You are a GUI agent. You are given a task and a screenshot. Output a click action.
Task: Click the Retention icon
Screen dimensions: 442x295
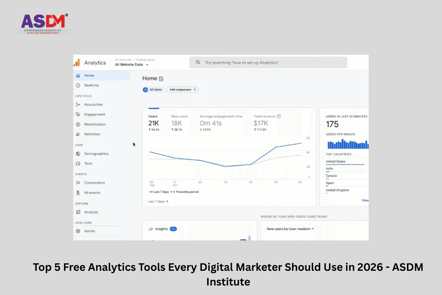click(78, 134)
